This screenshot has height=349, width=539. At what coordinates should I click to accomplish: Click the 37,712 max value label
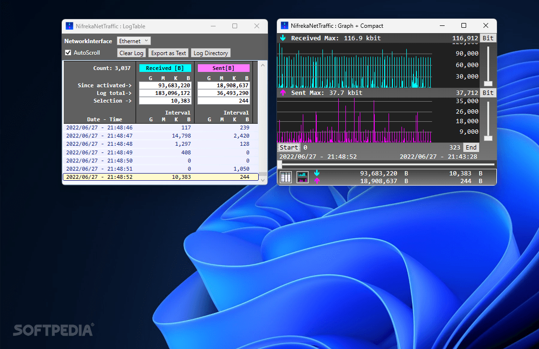coord(467,93)
